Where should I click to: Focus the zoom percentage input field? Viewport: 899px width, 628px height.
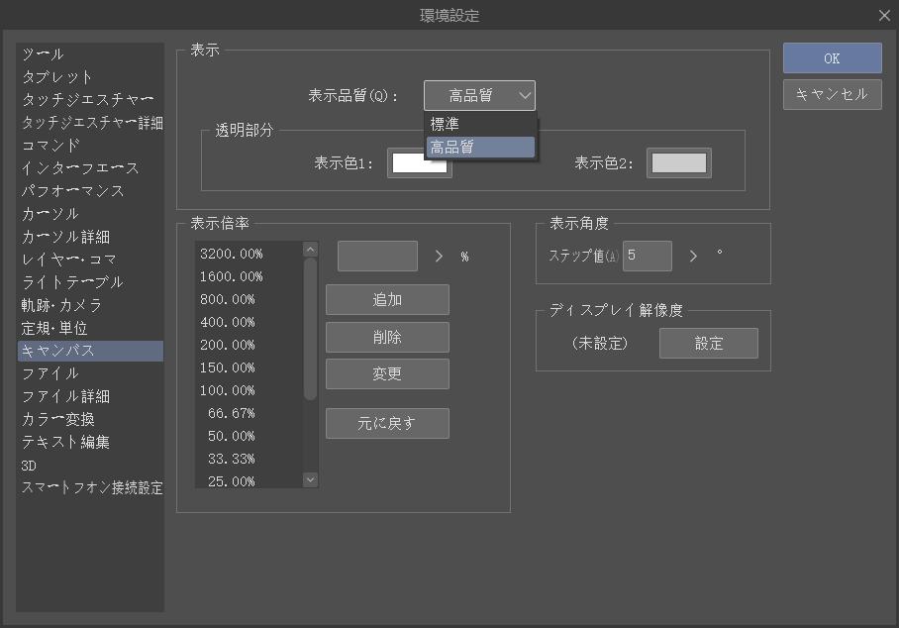377,256
